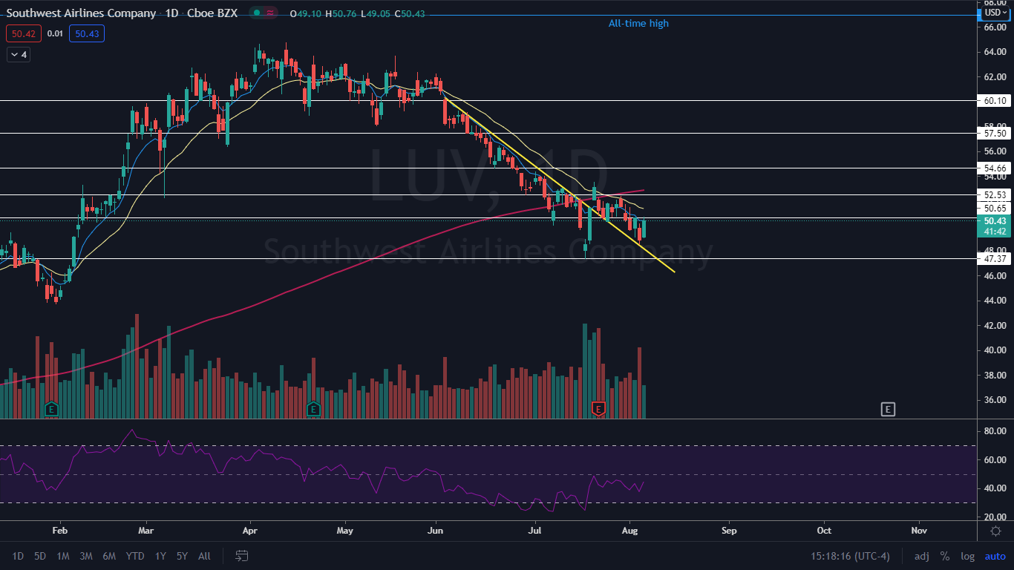
Task: Click the 57.50 horizontal line price label
Action: (995, 134)
